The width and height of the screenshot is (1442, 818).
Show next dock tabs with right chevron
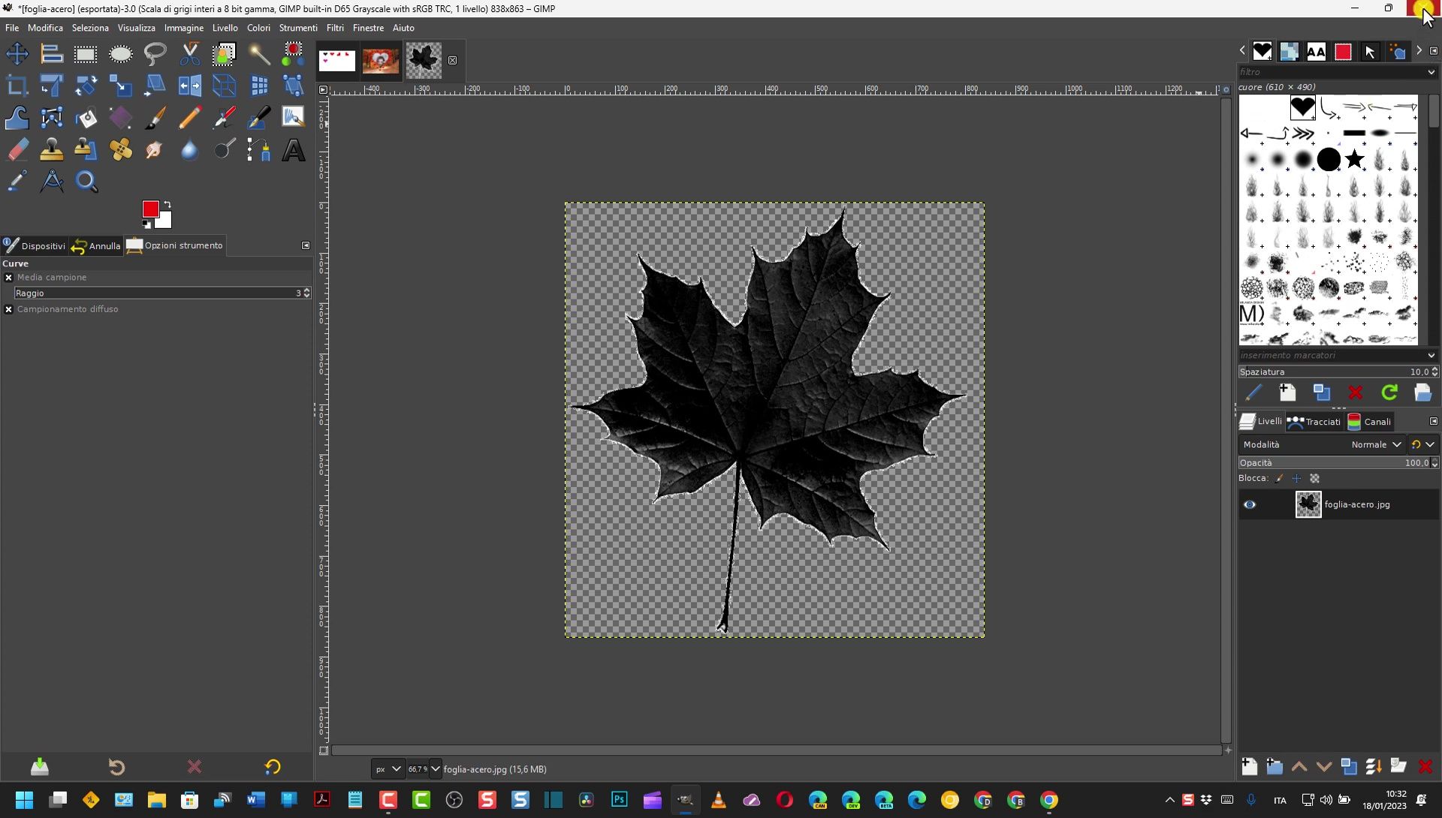pos(1419,51)
